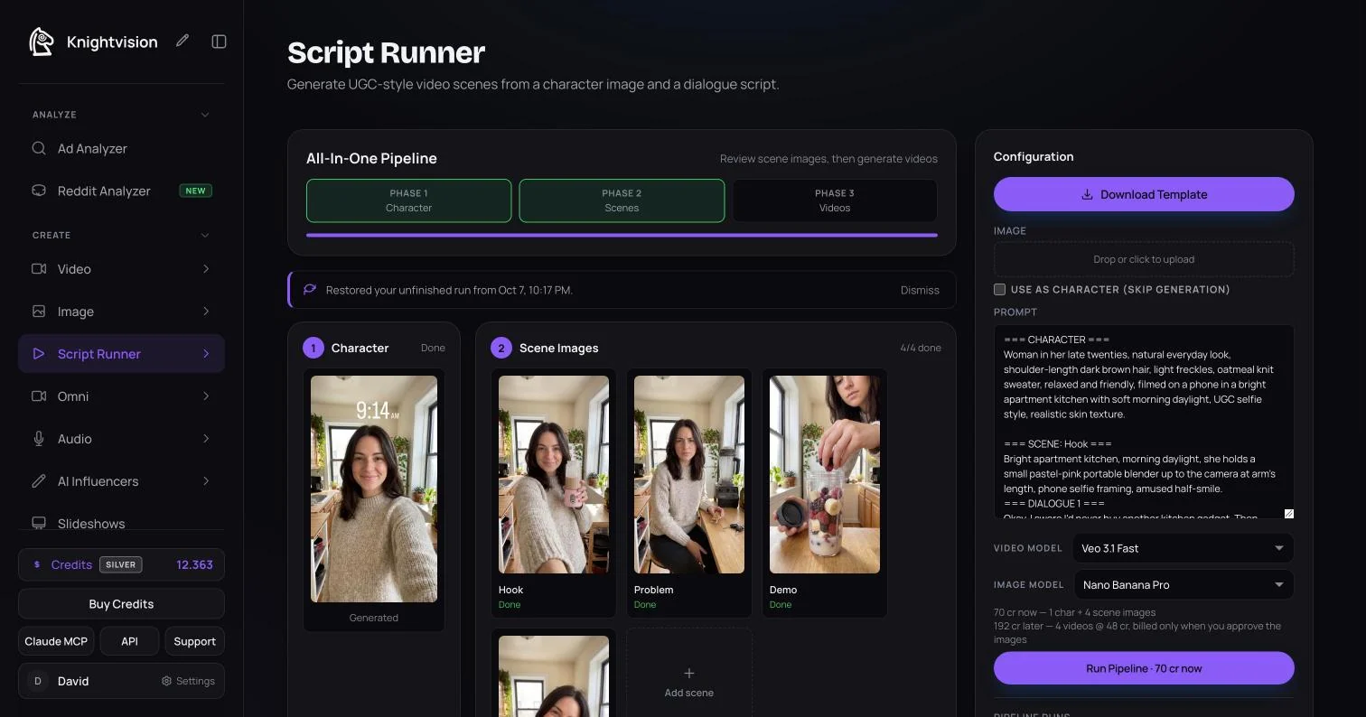
Task: Open the Hook scene thumbnail
Action: [554, 474]
